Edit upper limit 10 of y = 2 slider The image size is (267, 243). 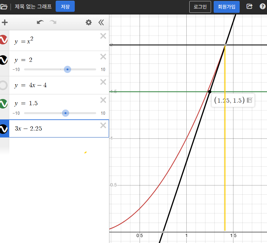103,70
